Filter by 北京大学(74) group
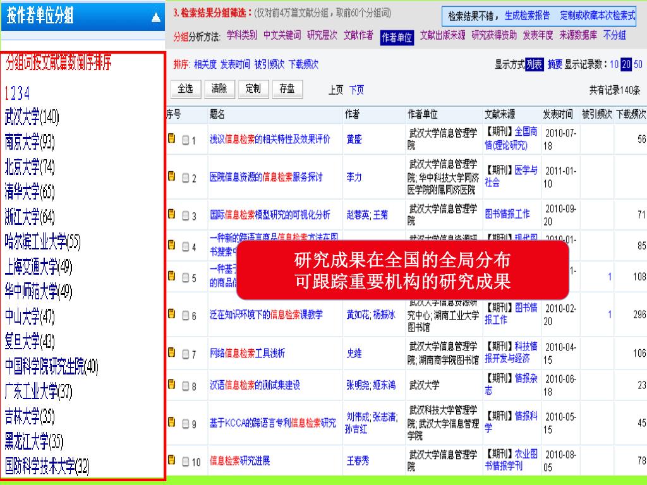 pyautogui.click(x=29, y=167)
